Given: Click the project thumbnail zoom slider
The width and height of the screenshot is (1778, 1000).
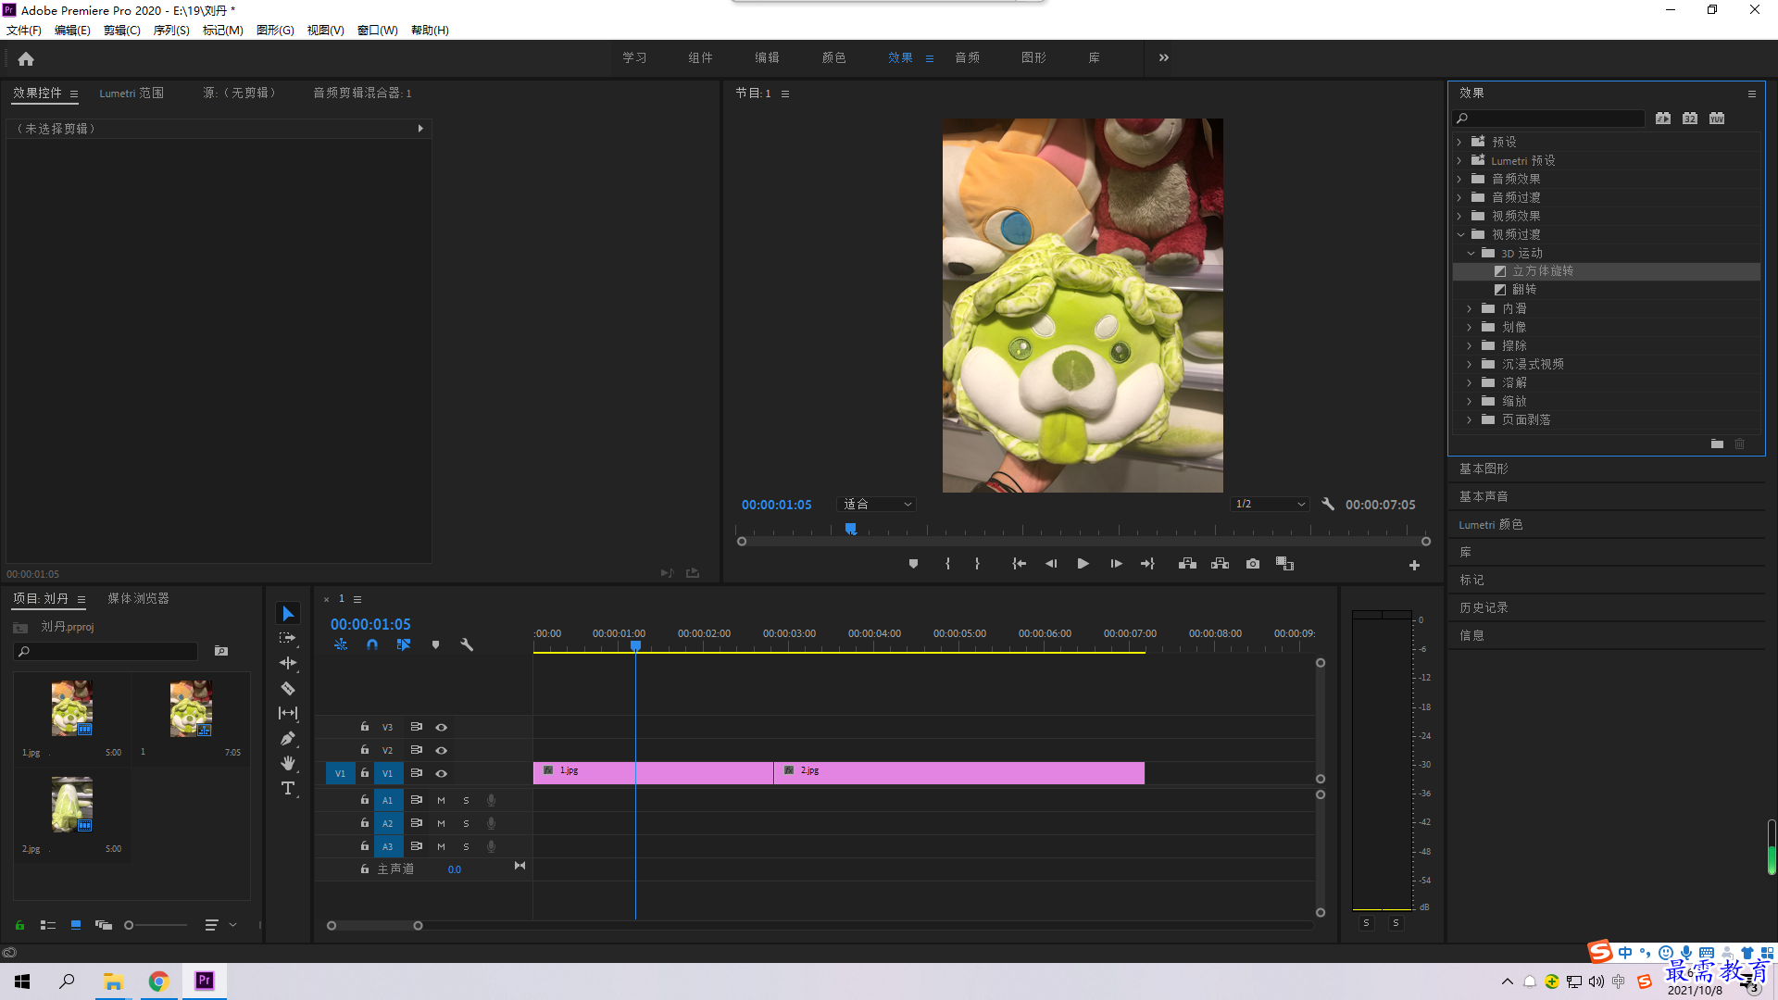Looking at the screenshot, I should (156, 925).
